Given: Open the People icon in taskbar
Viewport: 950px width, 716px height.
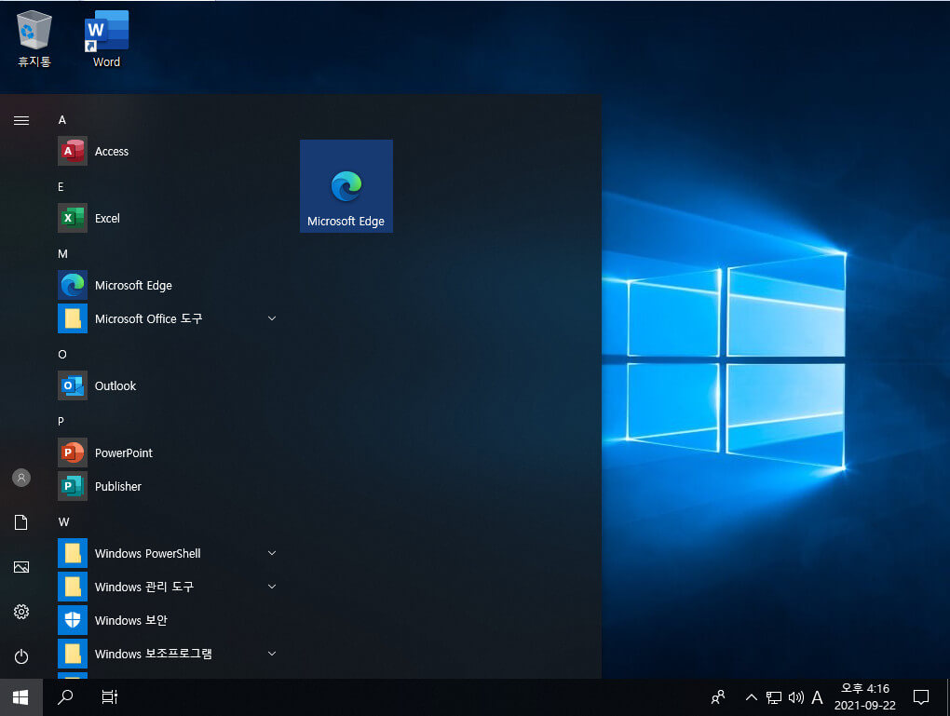Looking at the screenshot, I should click(x=718, y=697).
